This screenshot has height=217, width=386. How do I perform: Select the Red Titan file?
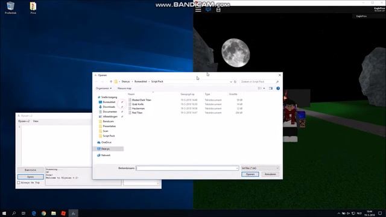pos(137,113)
